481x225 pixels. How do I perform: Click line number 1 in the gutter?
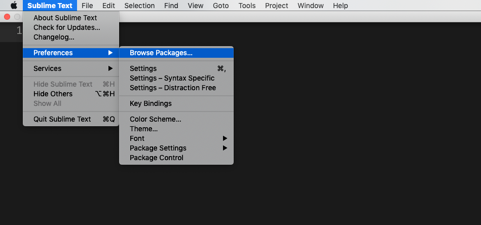19,30
